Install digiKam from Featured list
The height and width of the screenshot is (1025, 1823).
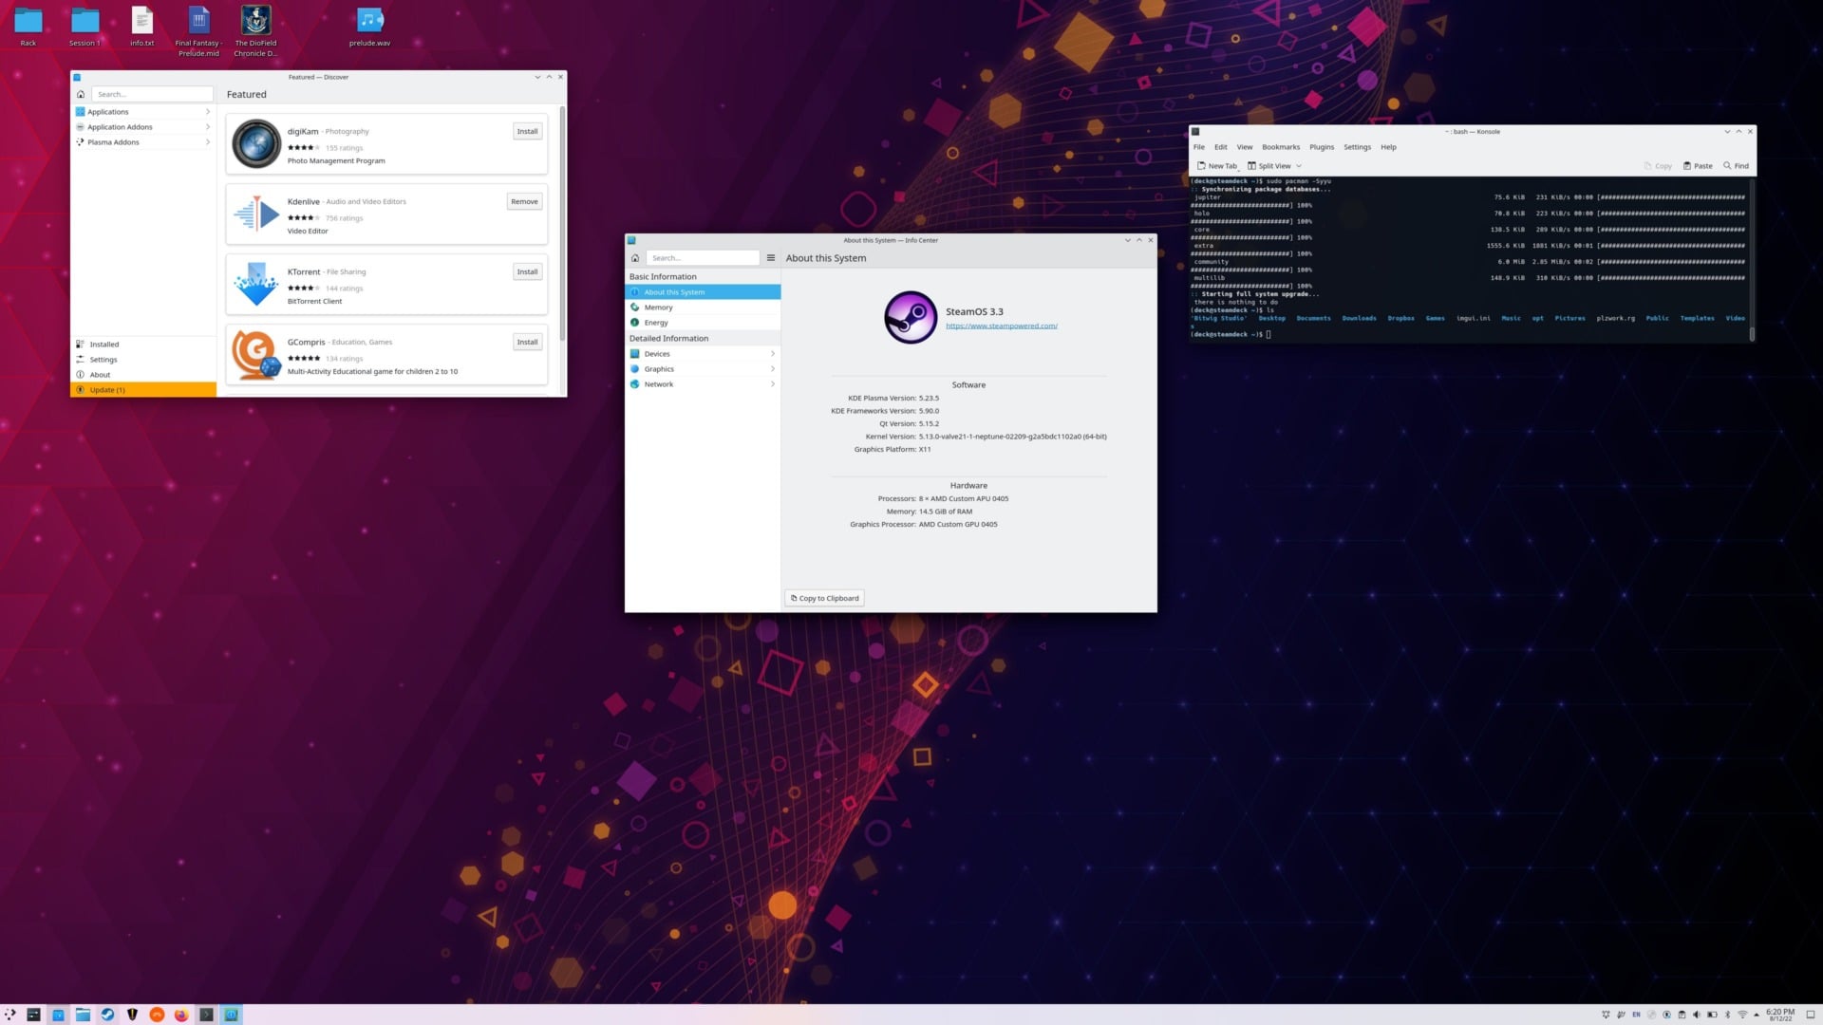(527, 132)
